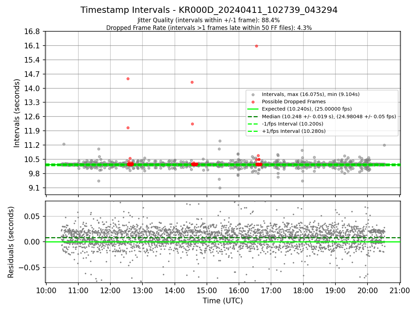The image size is (418, 313).
Task: Click the red dot marker in the legend
Action: (253, 102)
